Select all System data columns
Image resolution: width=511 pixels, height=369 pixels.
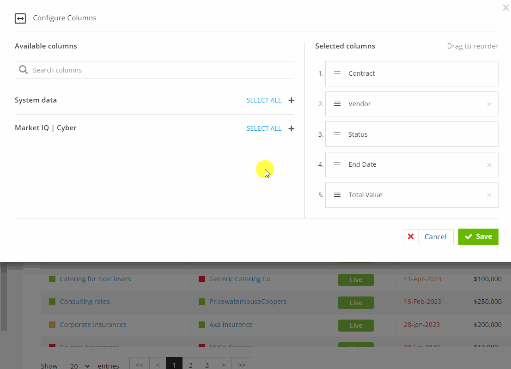pos(264,100)
